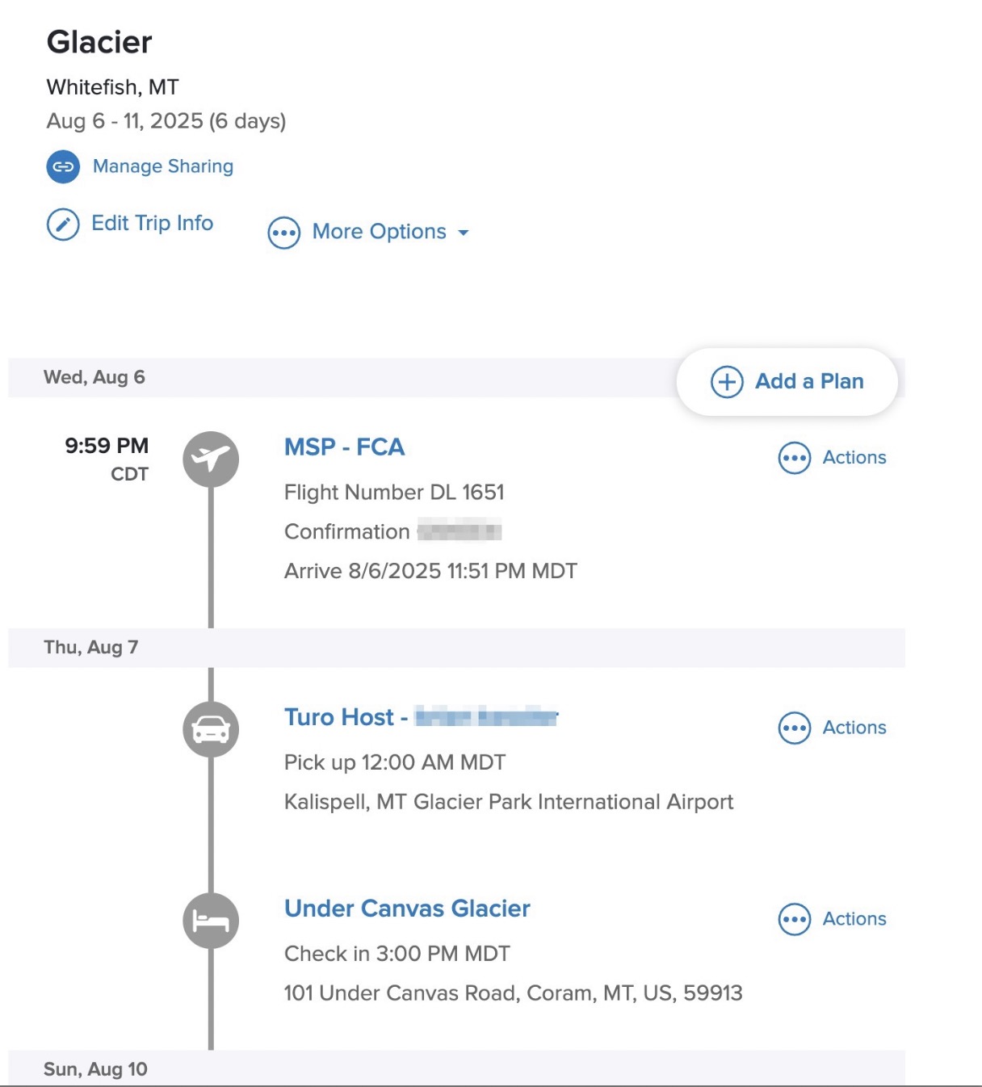Open the Turo Host car rental details

pos(339,717)
